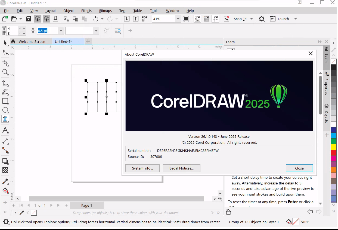Screen dimensions: 338x230
Task: Click the Save icon in the toolbar
Action: 29,19
